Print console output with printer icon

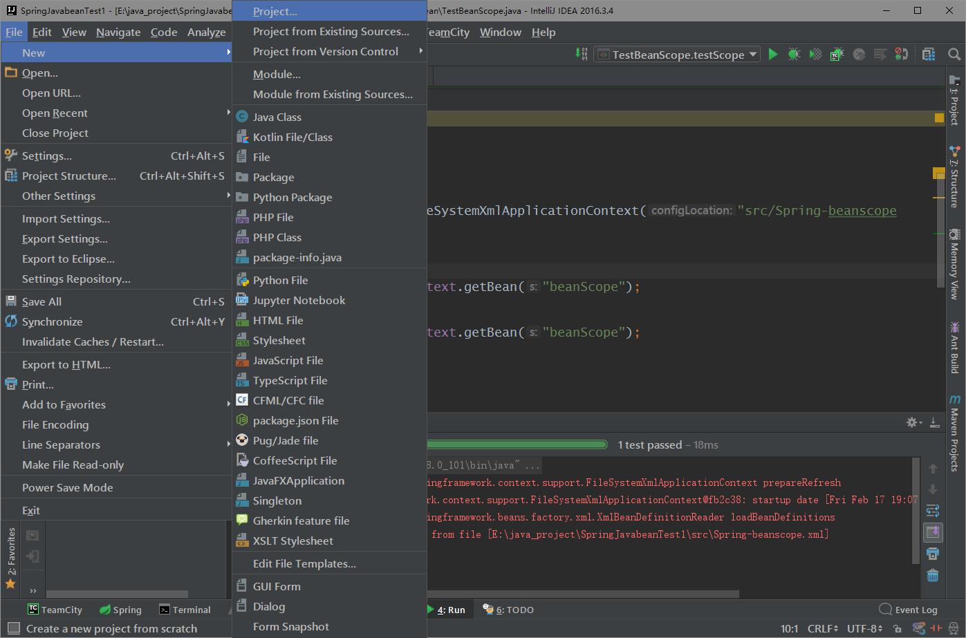[933, 554]
